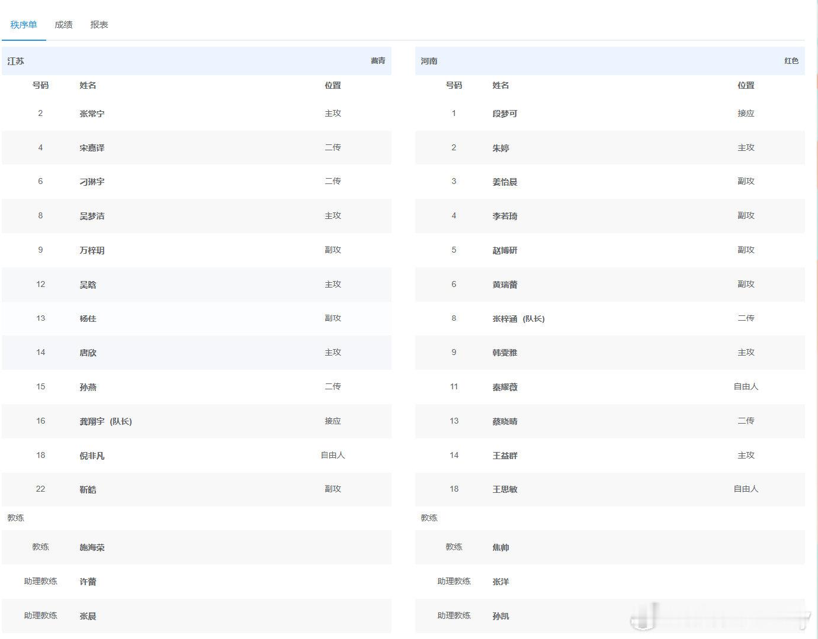The image size is (818, 639).
Task: Select player name 王思敏
Action: [505, 489]
